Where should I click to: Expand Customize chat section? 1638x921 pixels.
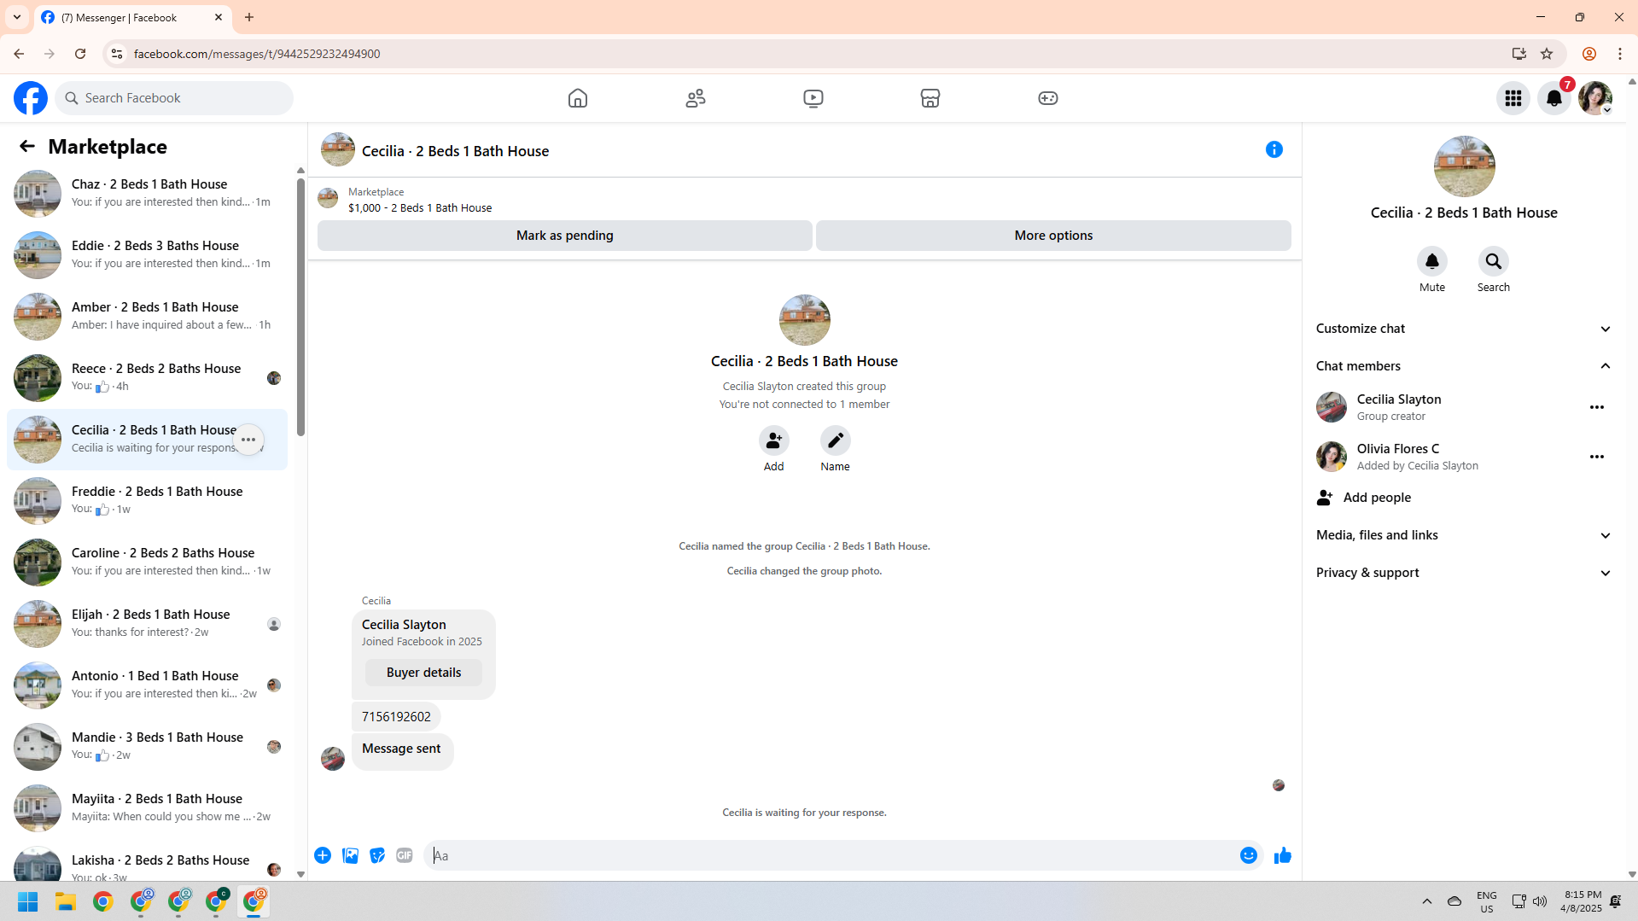(1464, 329)
